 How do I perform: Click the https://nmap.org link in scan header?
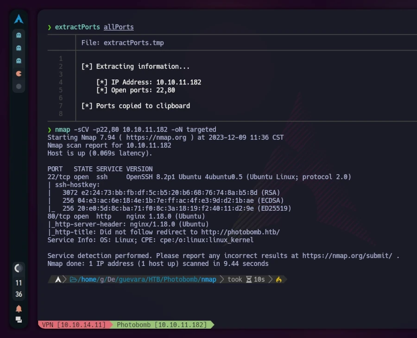point(156,137)
